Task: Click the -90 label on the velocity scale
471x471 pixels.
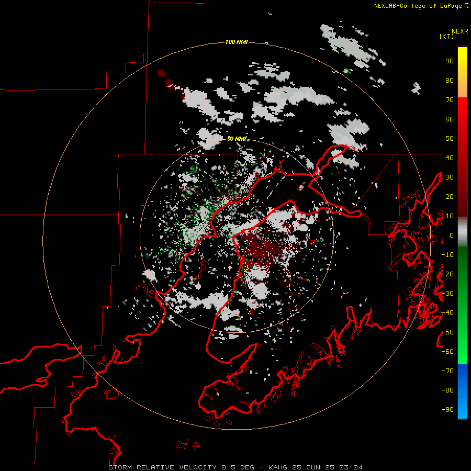Action: pos(447,409)
